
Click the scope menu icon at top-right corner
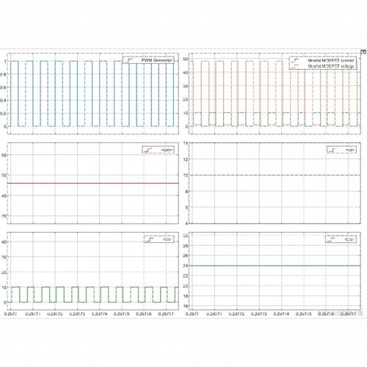point(363,52)
